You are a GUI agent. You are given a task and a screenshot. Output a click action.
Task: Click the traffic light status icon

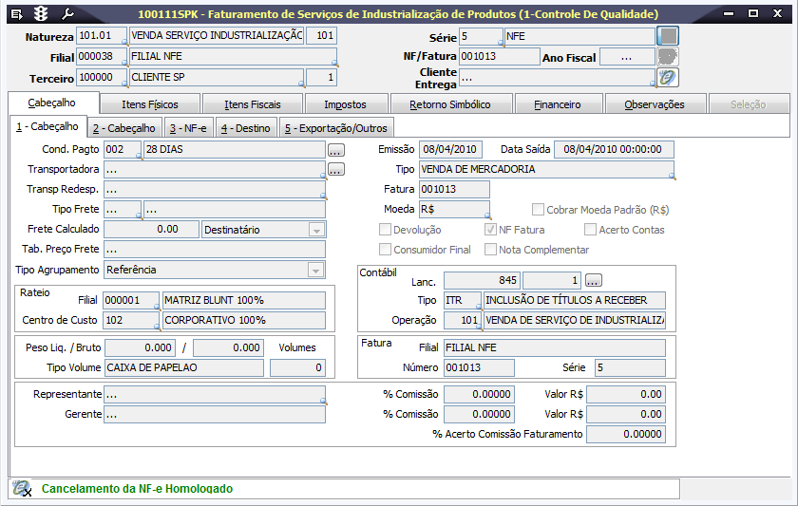click(41, 13)
